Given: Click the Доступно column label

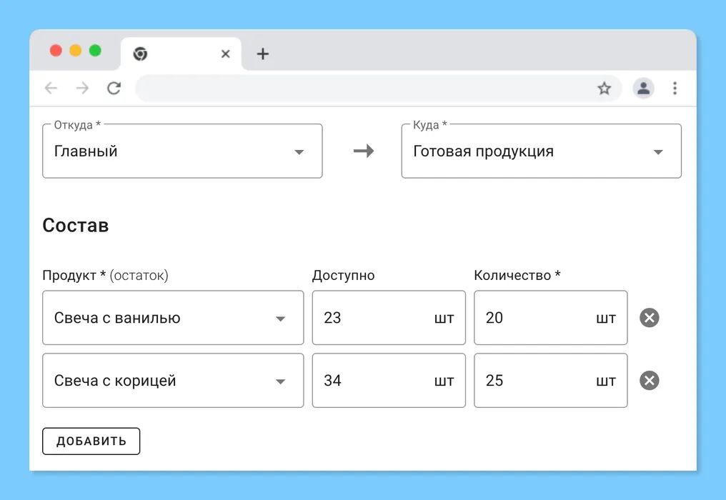Looking at the screenshot, I should click(343, 276).
